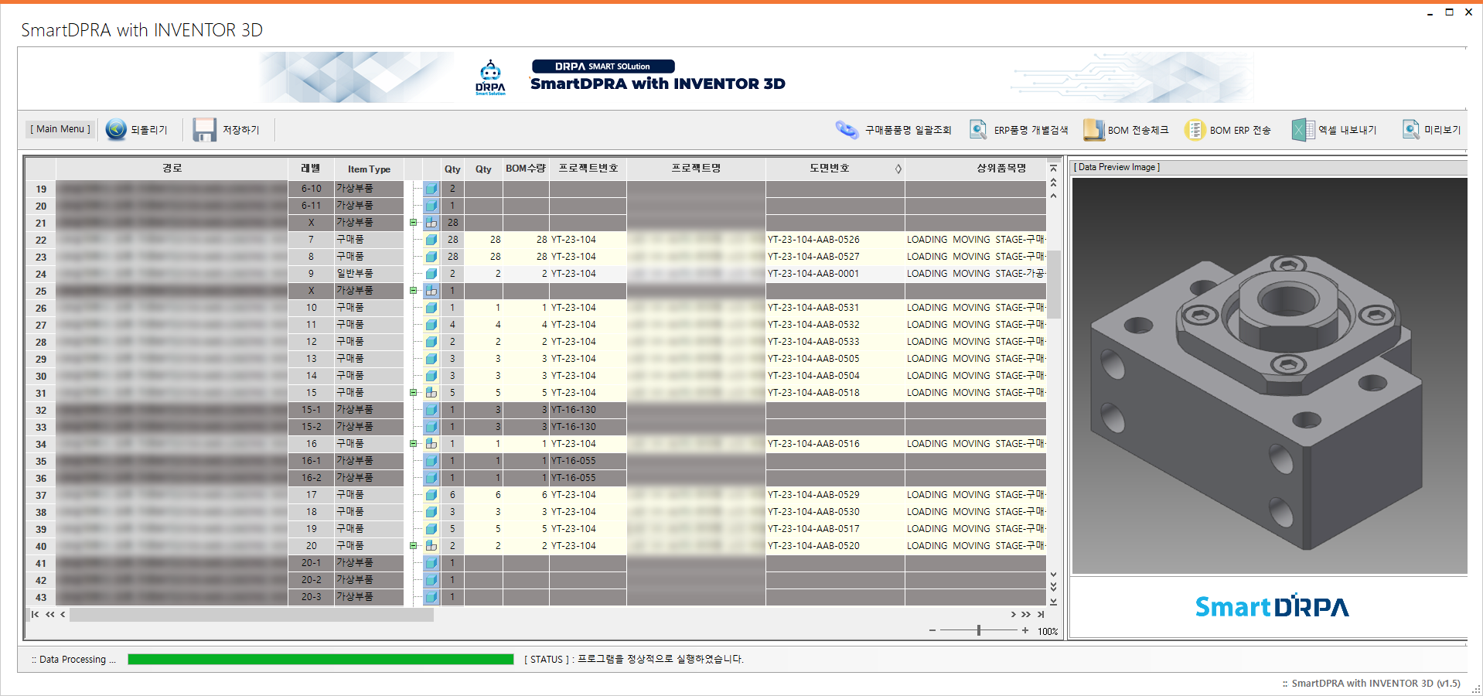Click the zoom slider handle
The width and height of the screenshot is (1483, 696).
pyautogui.click(x=979, y=630)
